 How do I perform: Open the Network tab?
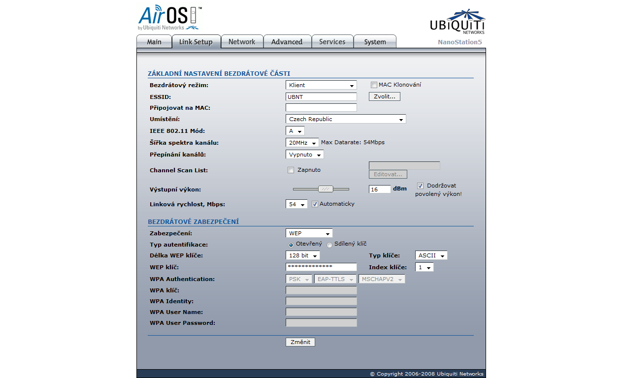[x=242, y=42]
